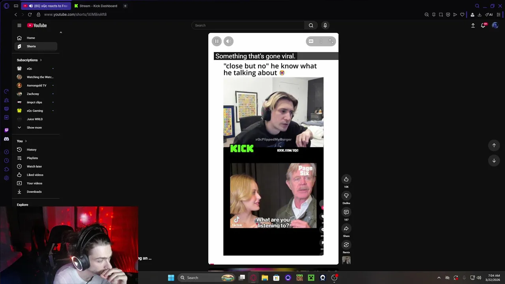Go to the previous Short with up arrow
Viewport: 505px width, 284px height.
coord(494,145)
